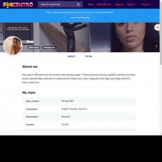The width and height of the screenshot is (162, 162).
Task: Expand the English language dropdown
Action: pyautogui.click(x=146, y=4)
